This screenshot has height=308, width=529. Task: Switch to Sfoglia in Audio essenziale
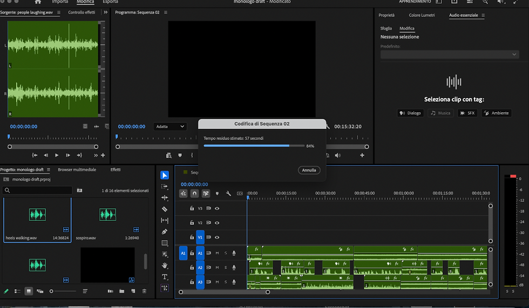pos(386,28)
